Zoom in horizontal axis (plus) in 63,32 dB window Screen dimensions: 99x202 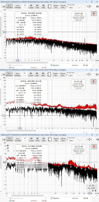click(x=95, y=190)
